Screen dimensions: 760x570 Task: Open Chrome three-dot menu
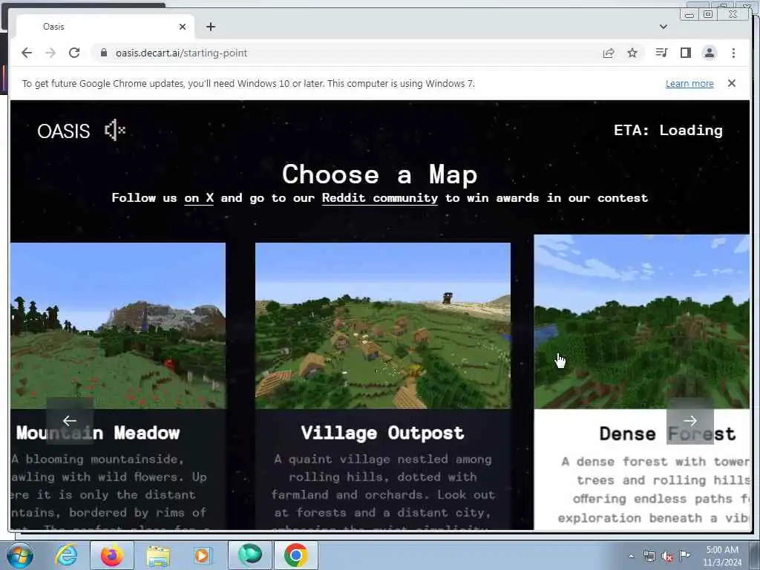coord(733,53)
